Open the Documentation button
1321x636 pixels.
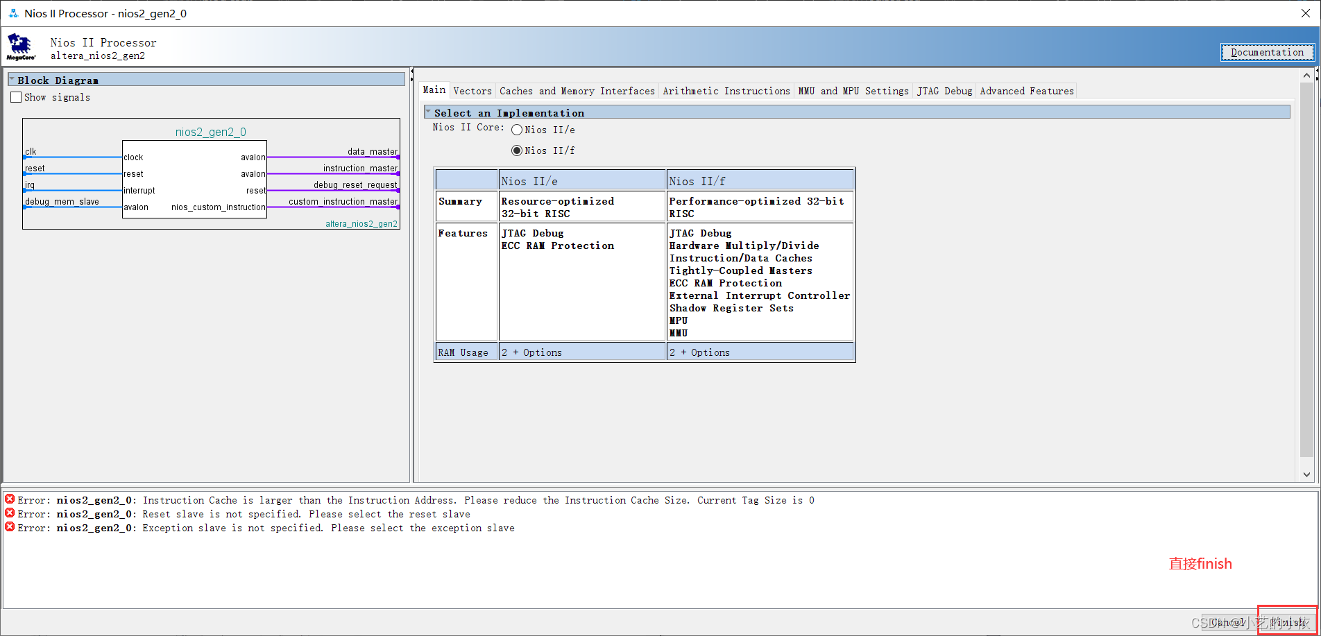coord(1267,52)
